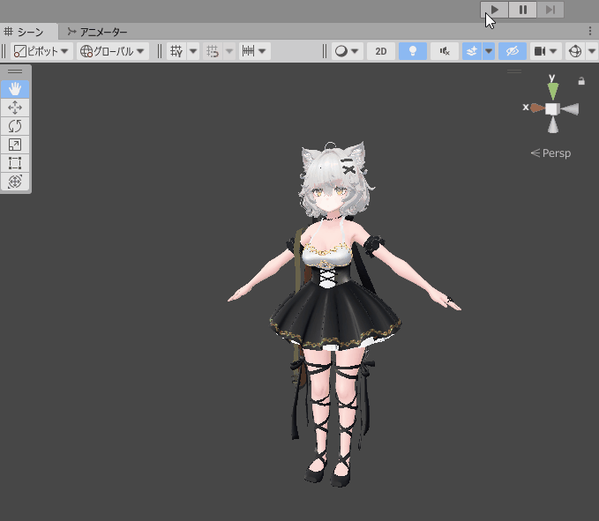
Task: Toggle 2D view mode
Action: coord(381,51)
